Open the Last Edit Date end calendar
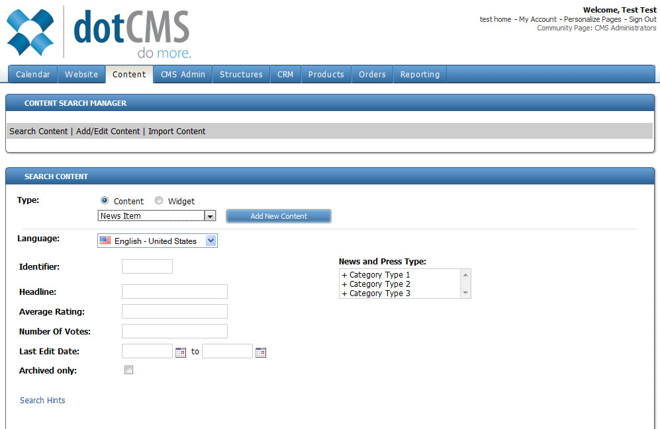 (261, 352)
